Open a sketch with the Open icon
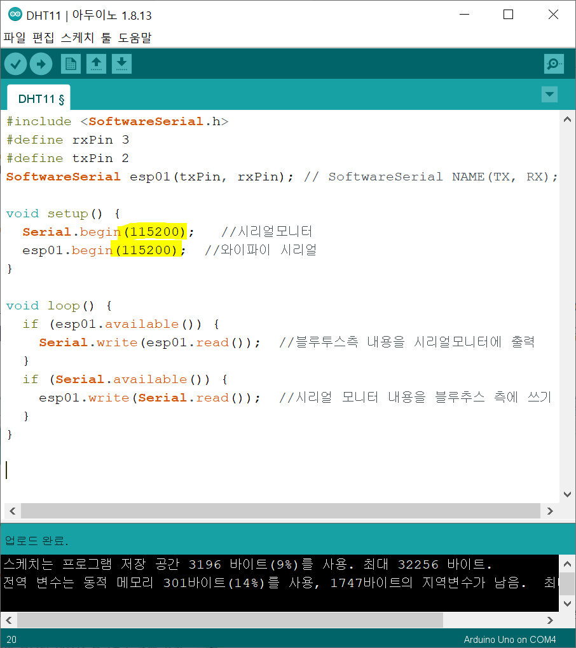The height and width of the screenshot is (648, 576). pos(97,64)
